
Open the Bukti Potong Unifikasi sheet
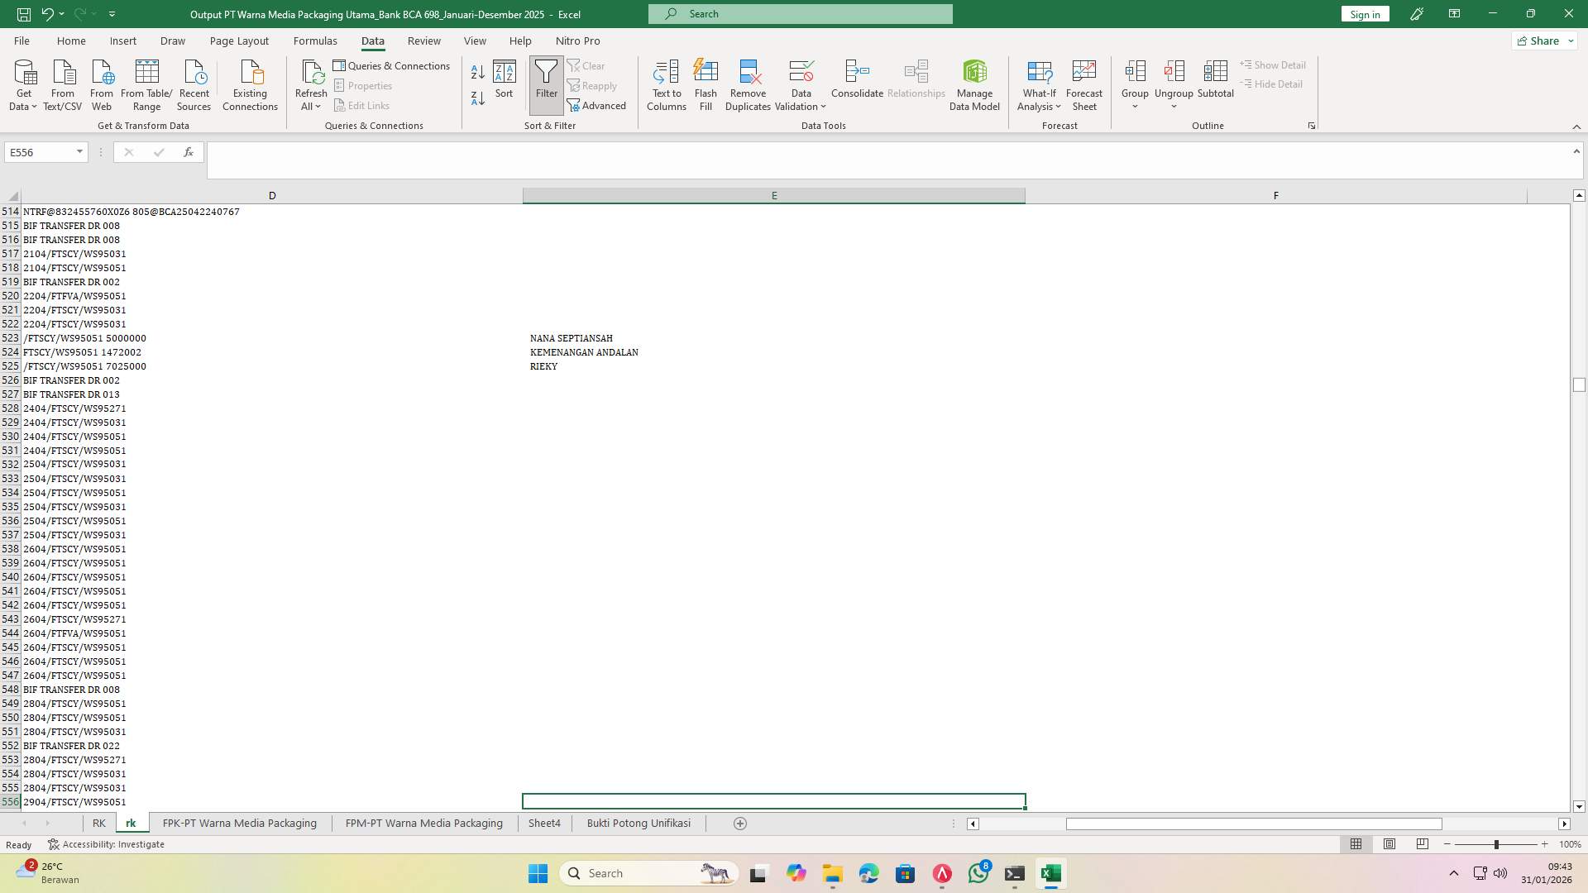coord(639,823)
